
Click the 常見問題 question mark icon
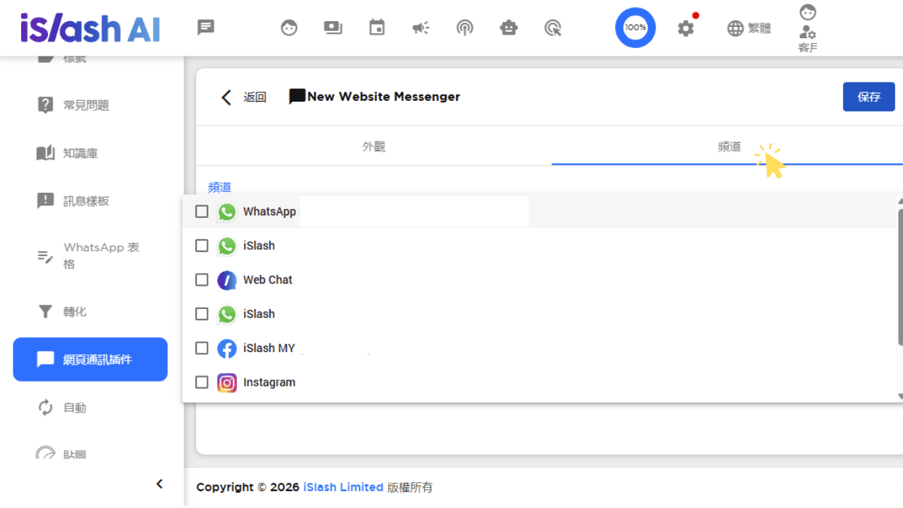tap(45, 105)
